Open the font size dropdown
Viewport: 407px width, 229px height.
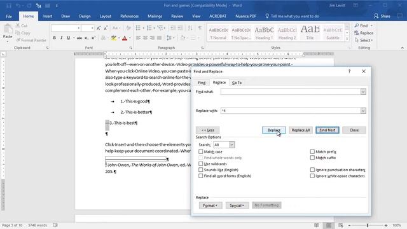tap(92, 28)
